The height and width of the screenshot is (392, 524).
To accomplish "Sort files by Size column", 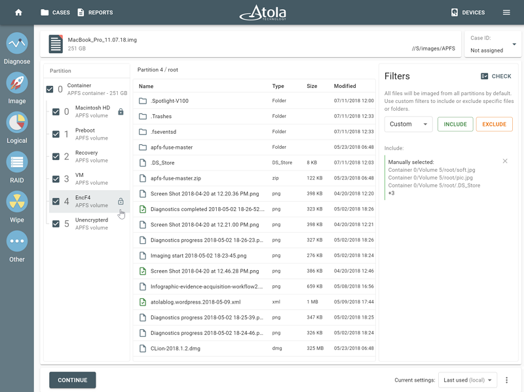I will tap(312, 86).
